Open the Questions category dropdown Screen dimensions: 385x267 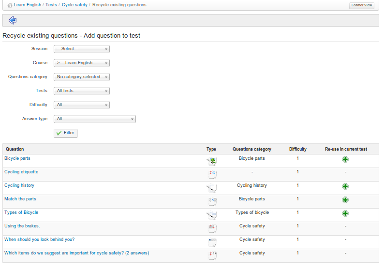(82, 77)
